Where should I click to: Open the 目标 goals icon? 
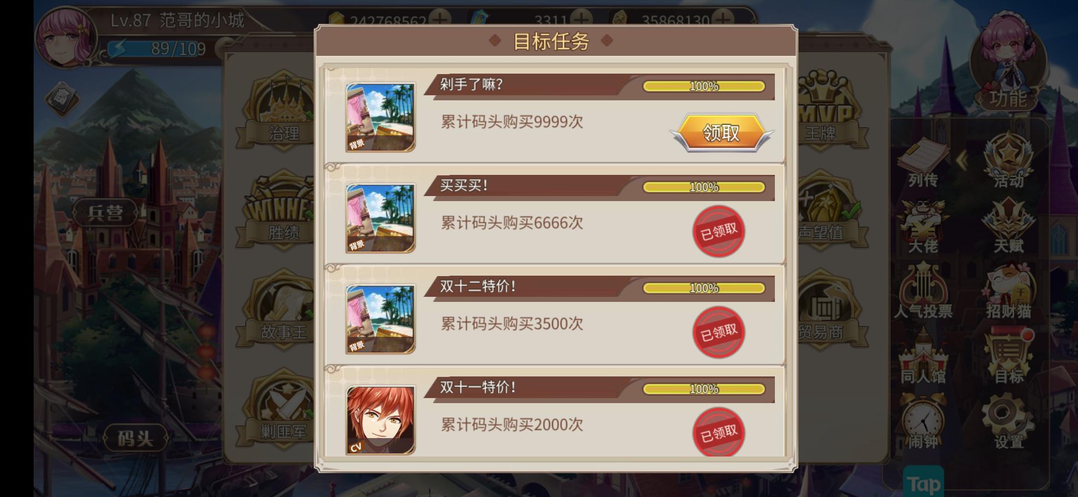[x=1008, y=357]
